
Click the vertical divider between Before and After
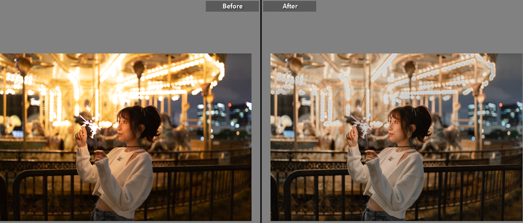point(261,112)
